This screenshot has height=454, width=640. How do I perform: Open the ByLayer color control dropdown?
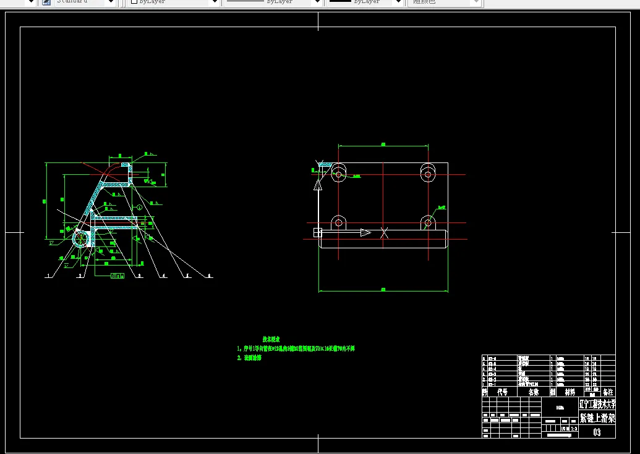pyautogui.click(x=215, y=2)
